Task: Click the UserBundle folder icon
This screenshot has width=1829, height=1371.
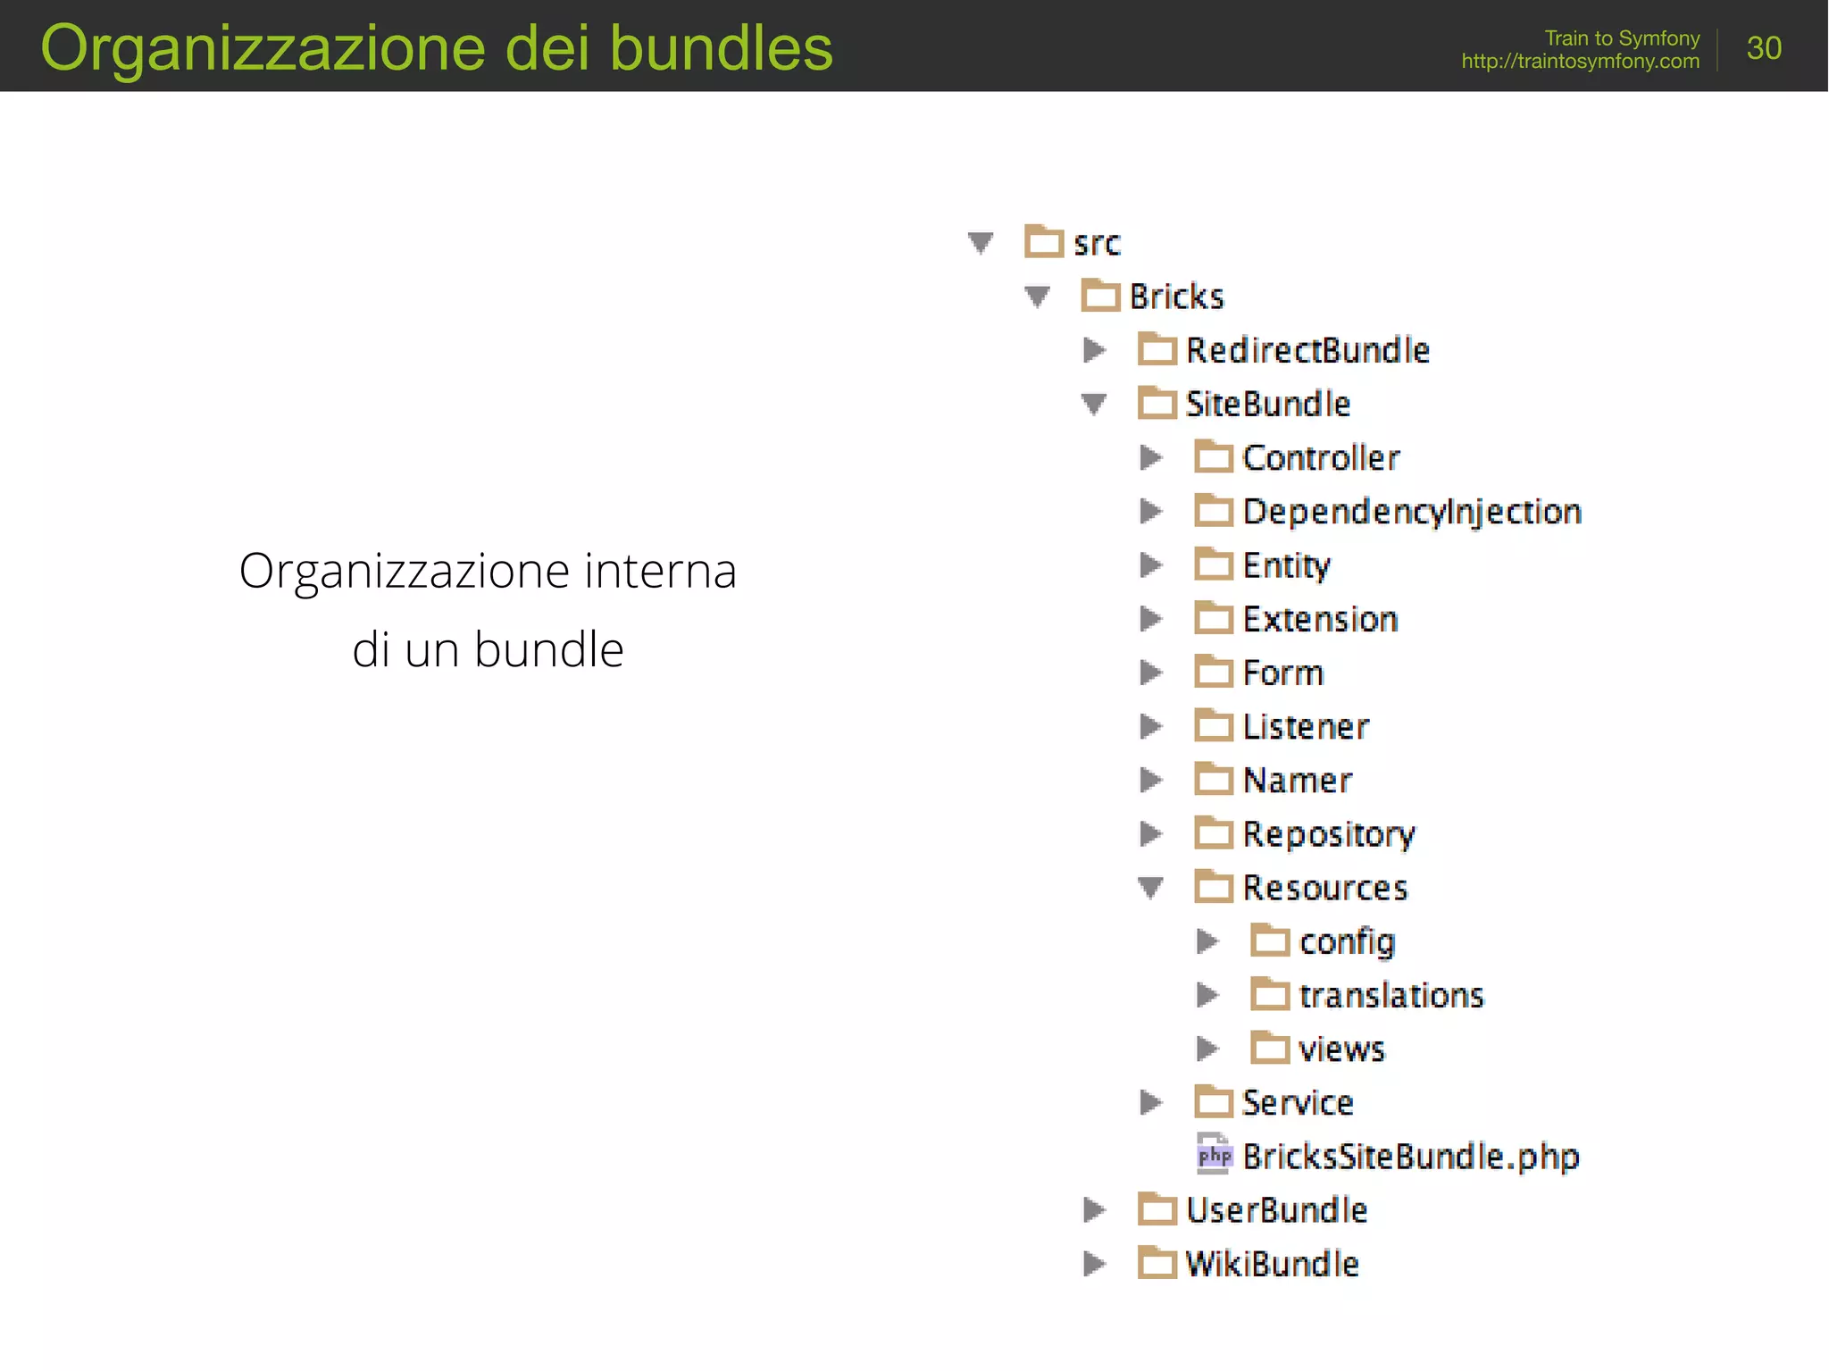Action: [1157, 1208]
